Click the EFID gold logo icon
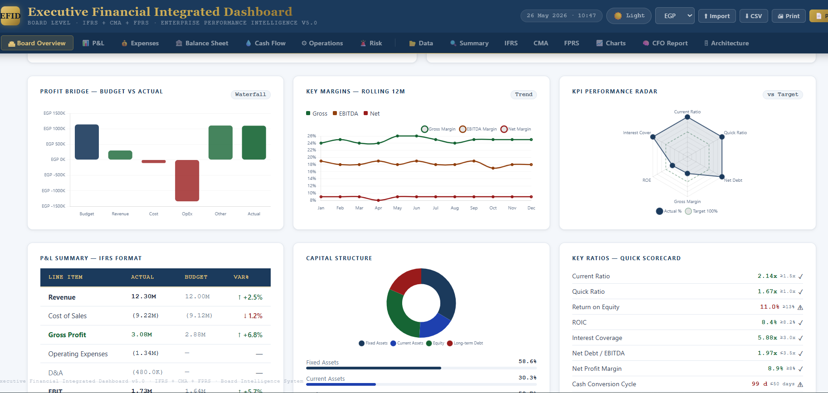 tap(10, 16)
